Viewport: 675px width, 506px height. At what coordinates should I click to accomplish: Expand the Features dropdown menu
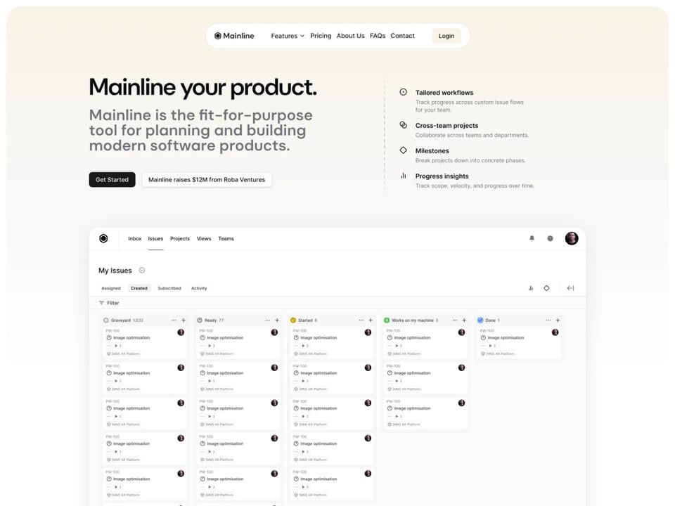(288, 36)
